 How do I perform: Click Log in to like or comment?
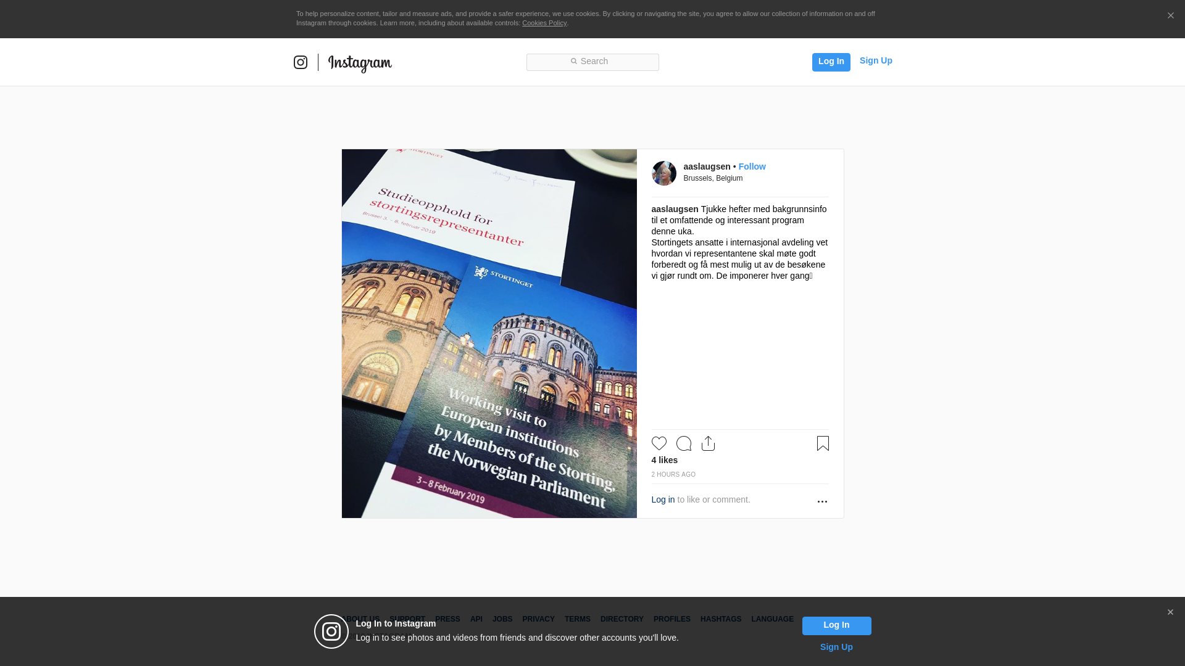[x=663, y=499]
